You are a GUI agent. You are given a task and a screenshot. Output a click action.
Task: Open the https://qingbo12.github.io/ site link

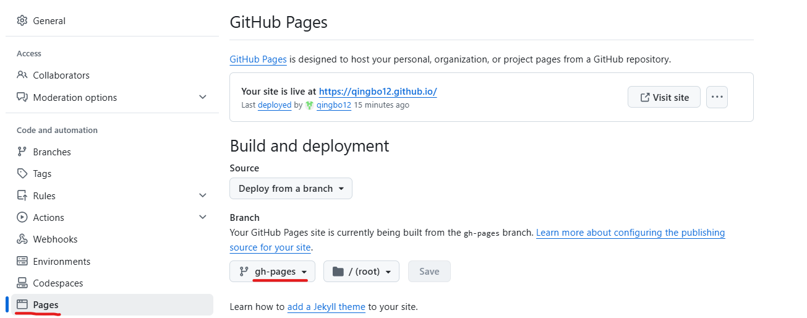point(378,92)
